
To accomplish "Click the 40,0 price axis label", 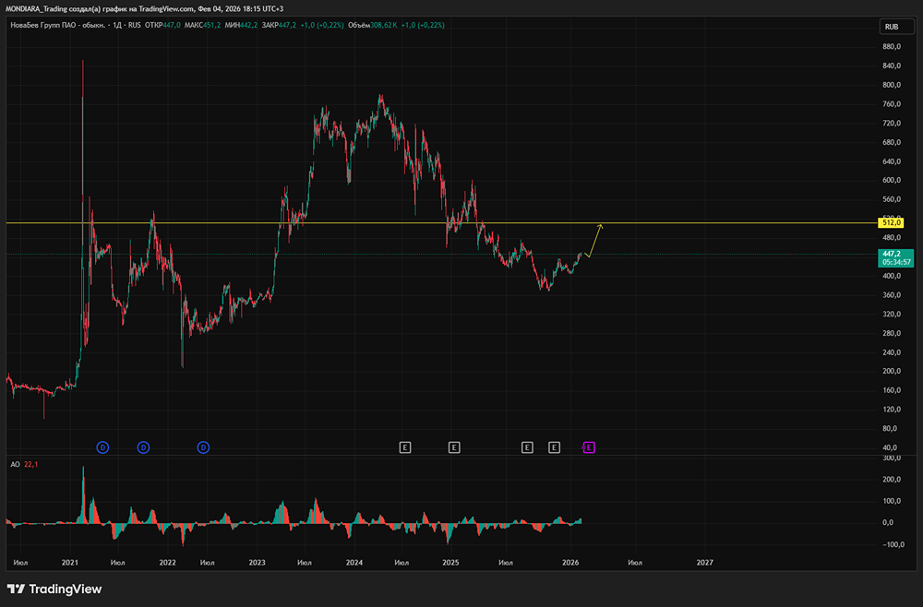I will [x=890, y=447].
